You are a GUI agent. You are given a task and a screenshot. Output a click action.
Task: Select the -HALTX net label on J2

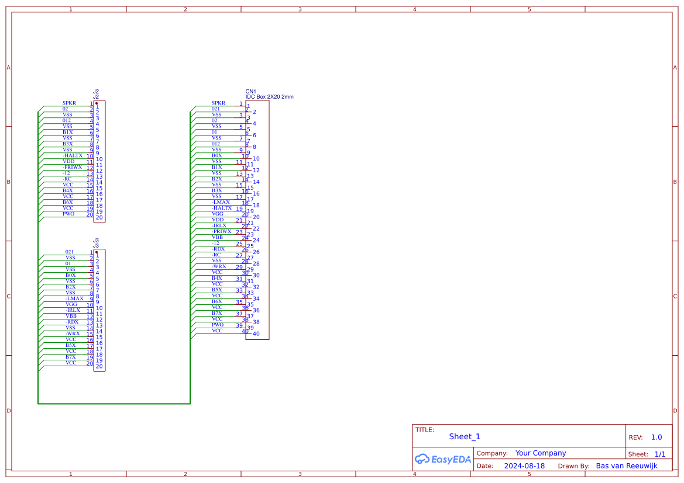point(73,155)
